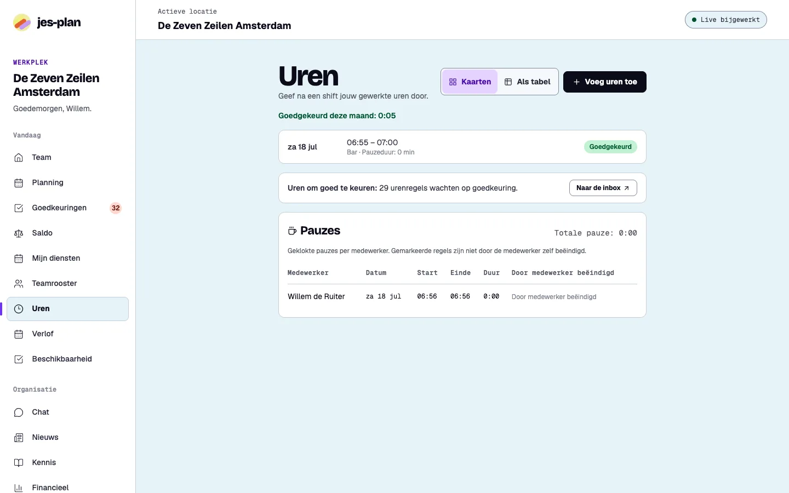Click the Duur column header
This screenshot has height=493, width=789.
(491, 273)
